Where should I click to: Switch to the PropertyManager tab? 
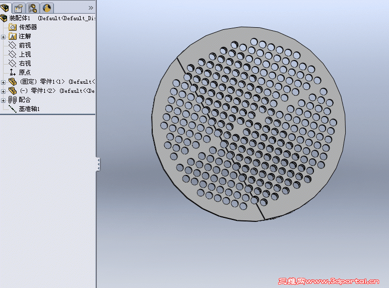tap(18, 8)
